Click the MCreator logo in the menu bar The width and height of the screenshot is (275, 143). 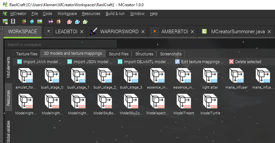point(5,13)
